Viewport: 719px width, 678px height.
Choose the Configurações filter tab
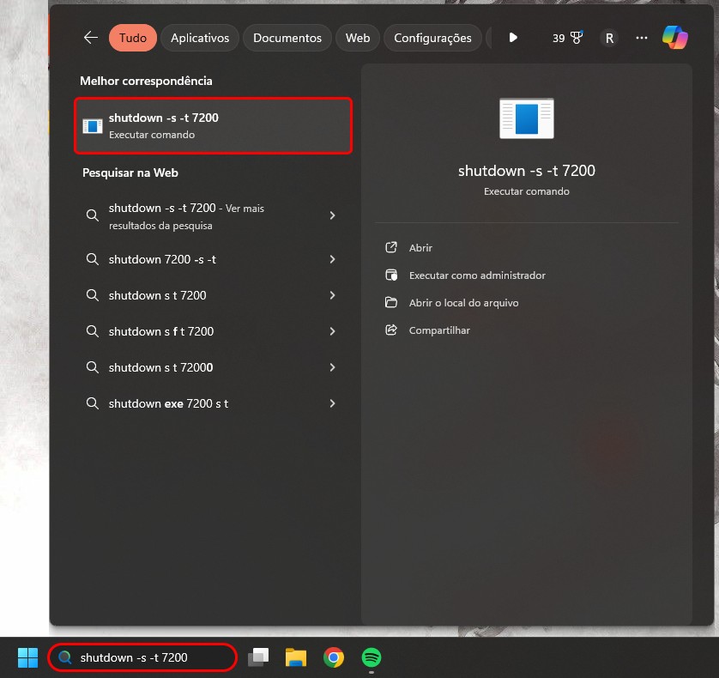(432, 38)
